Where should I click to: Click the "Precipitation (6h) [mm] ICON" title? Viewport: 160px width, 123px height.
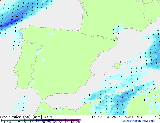click(26, 117)
